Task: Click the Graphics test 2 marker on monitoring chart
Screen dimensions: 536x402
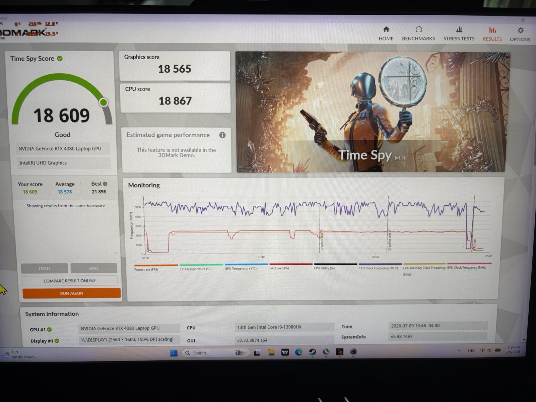Action: [x=390, y=241]
